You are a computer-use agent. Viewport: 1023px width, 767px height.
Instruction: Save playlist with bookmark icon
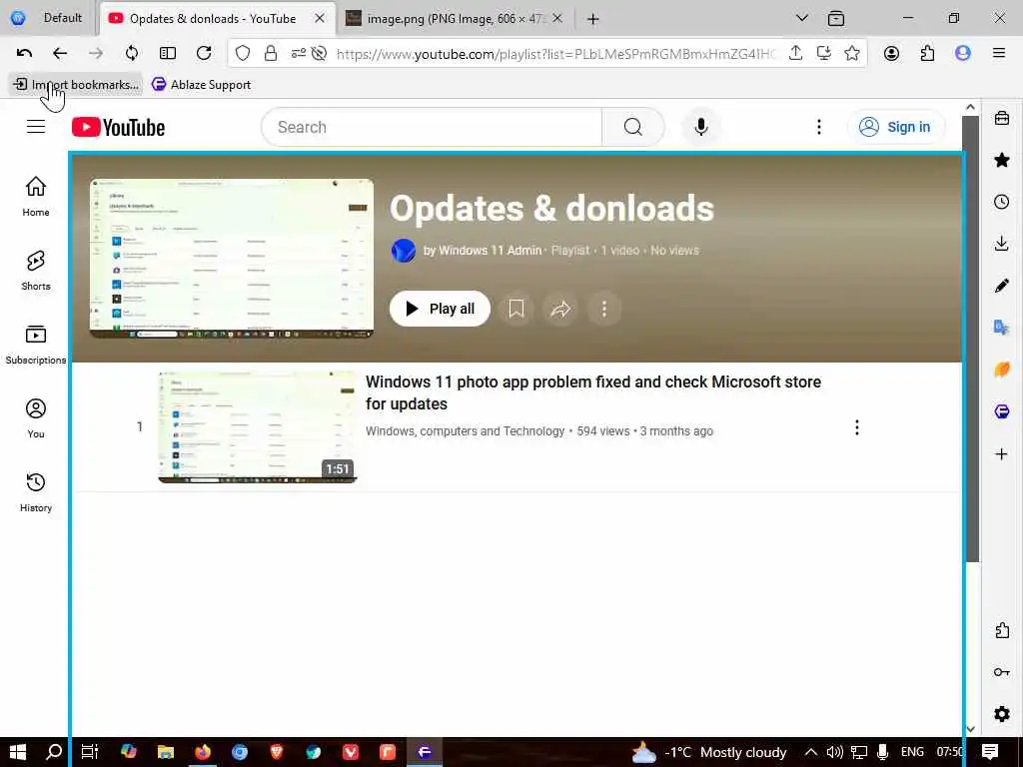pos(516,309)
